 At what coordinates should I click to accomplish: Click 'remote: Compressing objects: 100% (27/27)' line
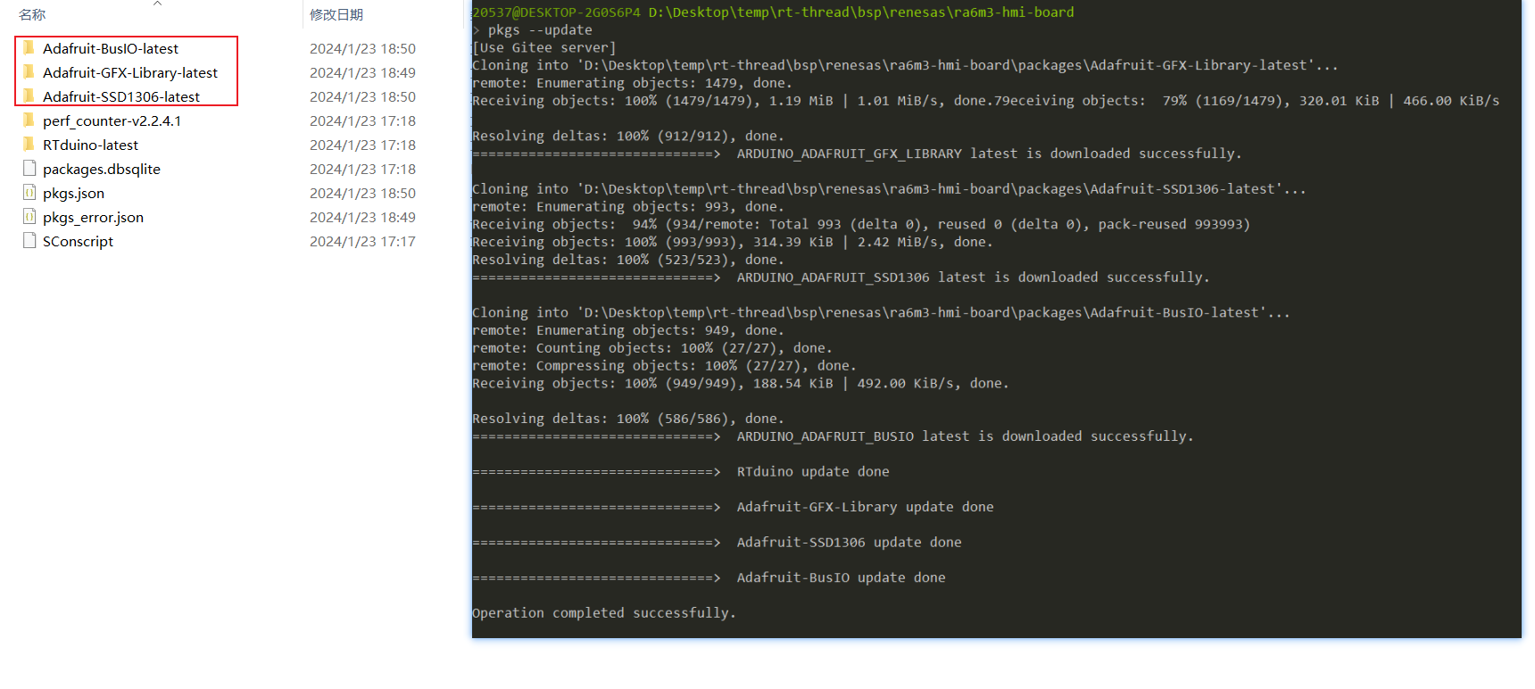[x=664, y=366]
